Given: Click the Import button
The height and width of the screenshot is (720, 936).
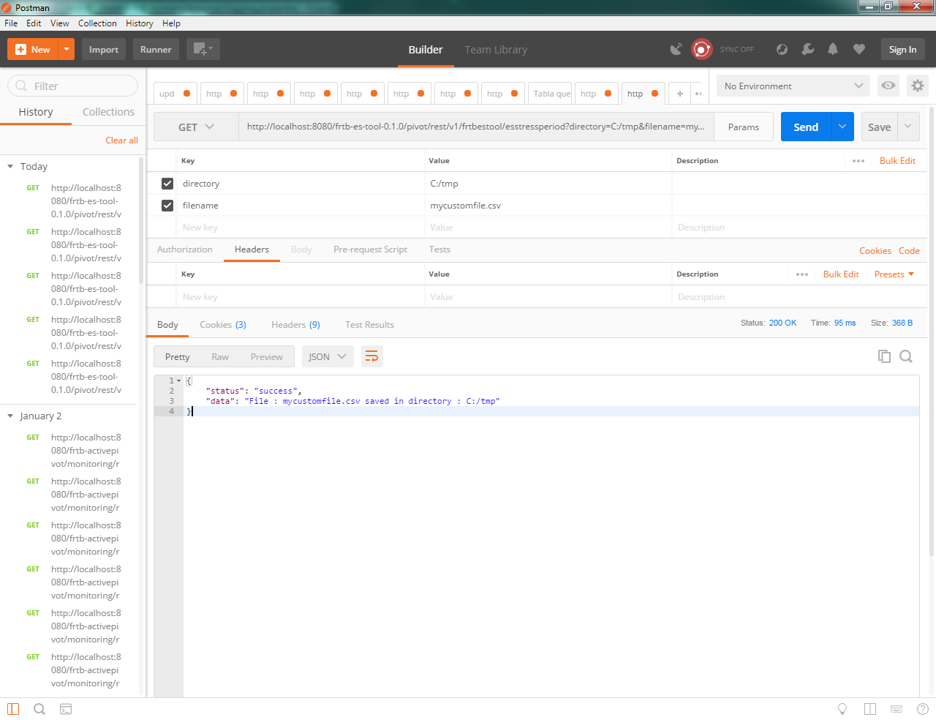Looking at the screenshot, I should pos(104,49).
